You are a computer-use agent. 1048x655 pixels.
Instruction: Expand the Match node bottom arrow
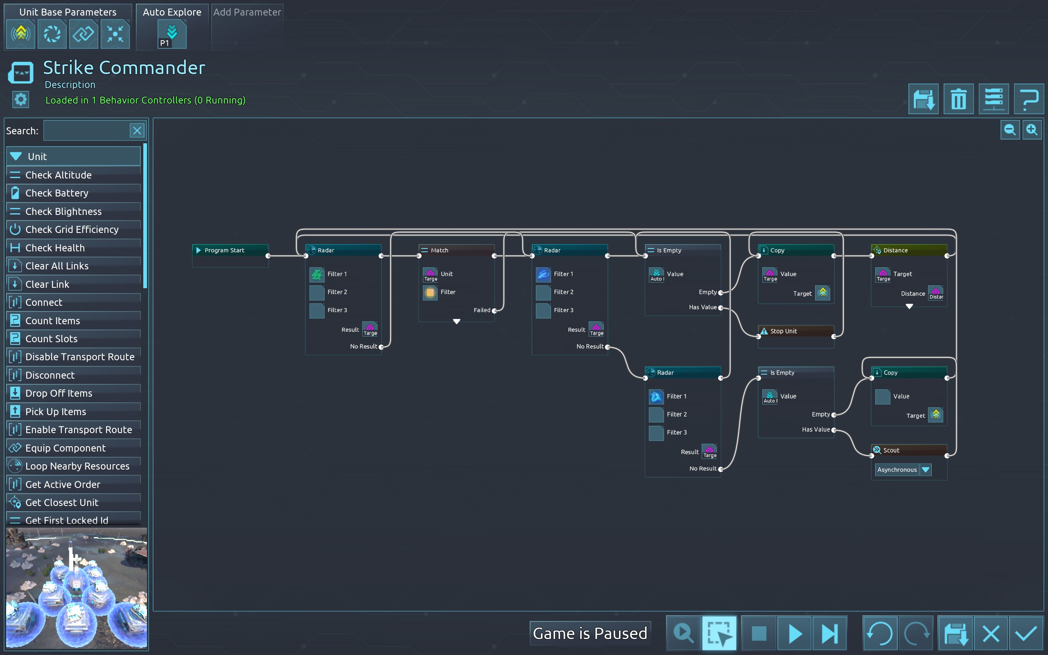click(x=456, y=321)
